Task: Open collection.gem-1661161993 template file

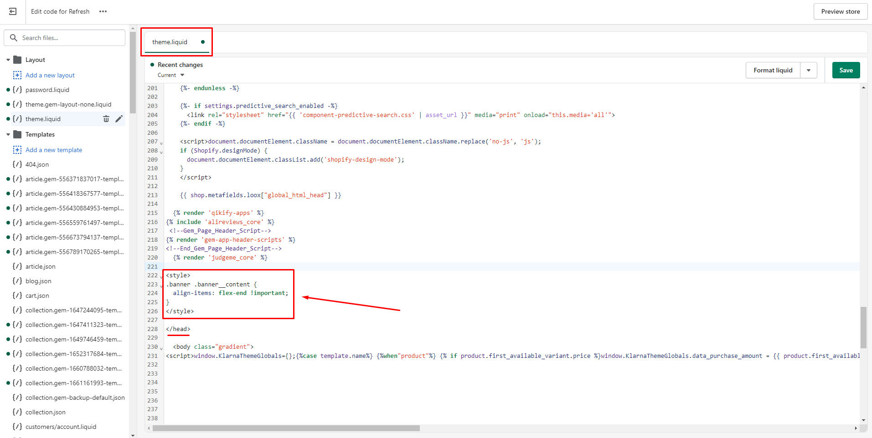Action: click(x=74, y=383)
